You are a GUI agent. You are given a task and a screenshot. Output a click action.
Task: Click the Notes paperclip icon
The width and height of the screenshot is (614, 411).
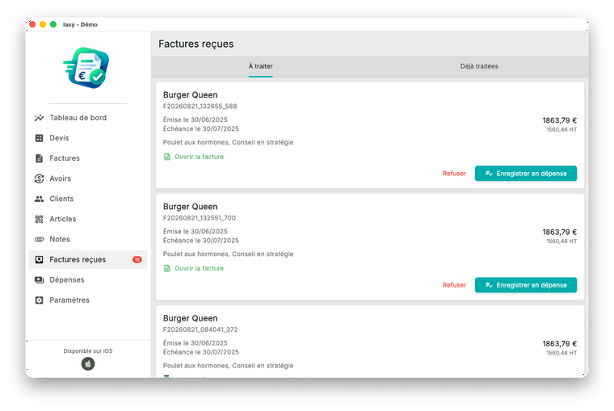click(39, 239)
